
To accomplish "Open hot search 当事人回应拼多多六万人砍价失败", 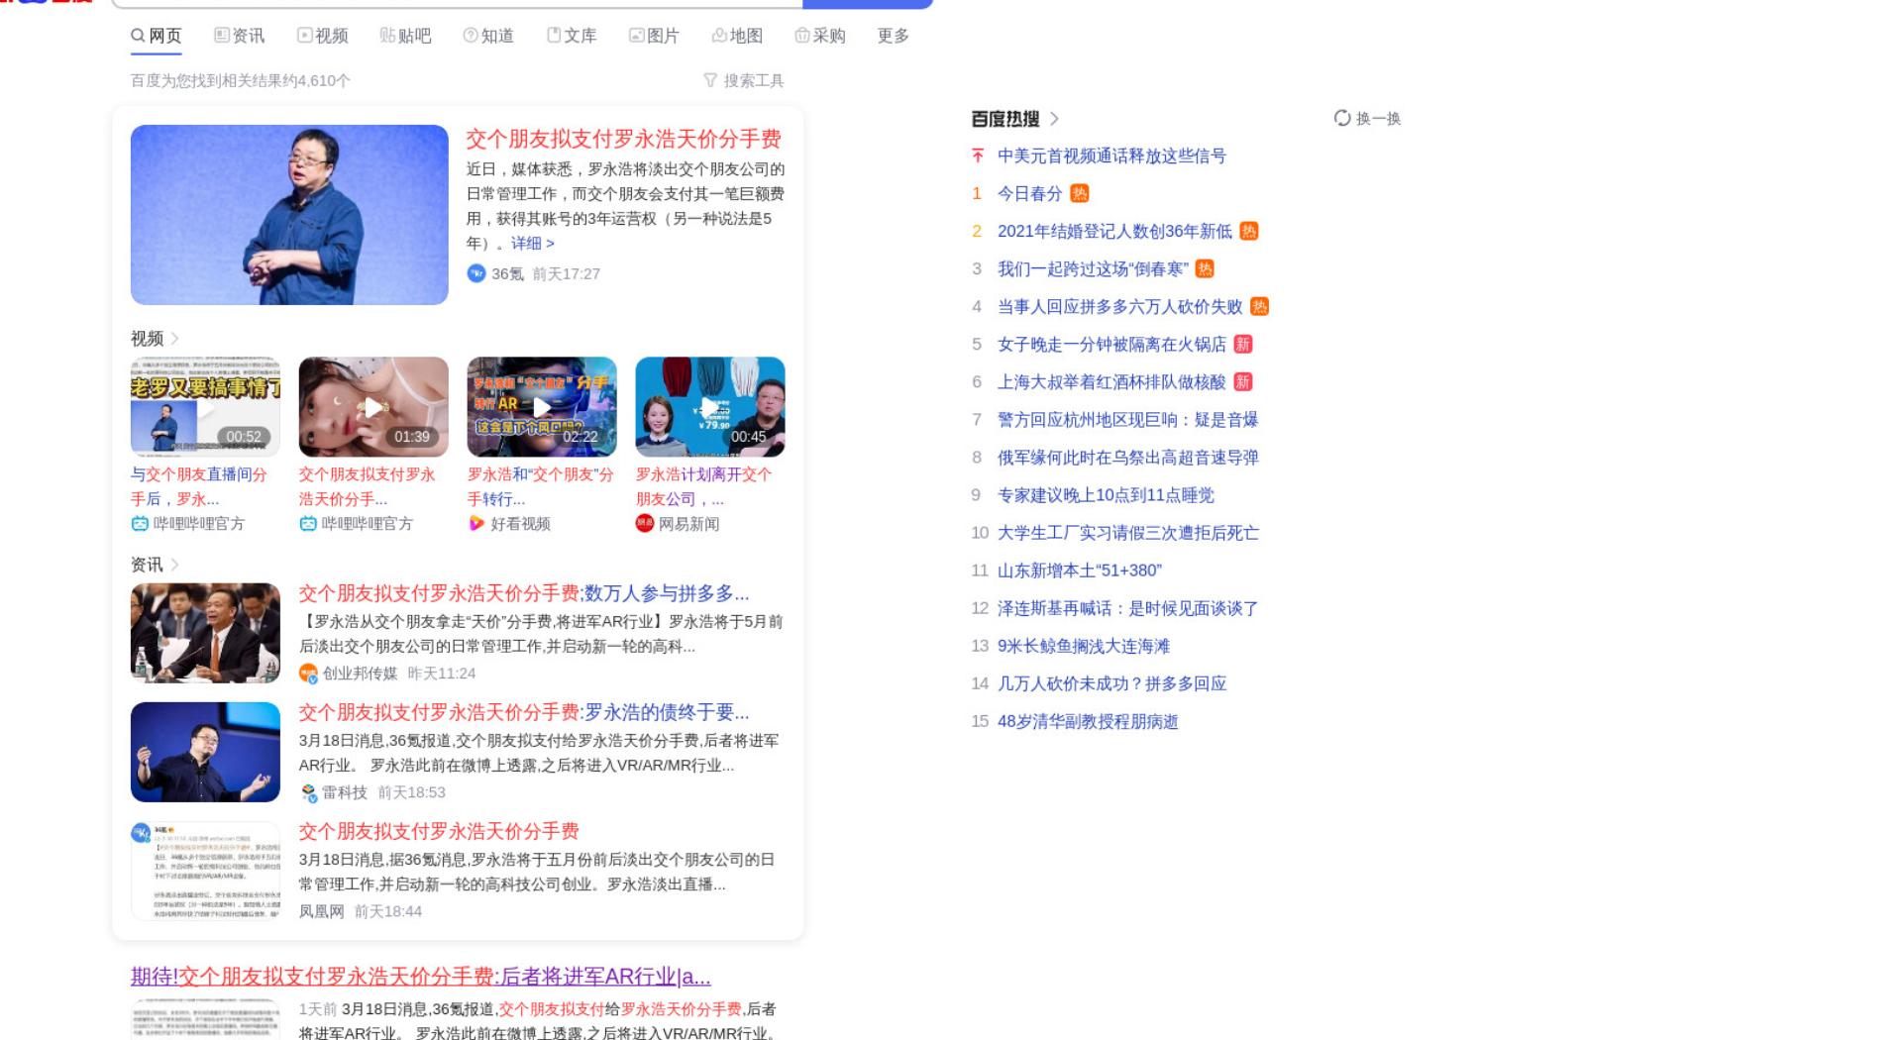I will pyautogui.click(x=1119, y=306).
